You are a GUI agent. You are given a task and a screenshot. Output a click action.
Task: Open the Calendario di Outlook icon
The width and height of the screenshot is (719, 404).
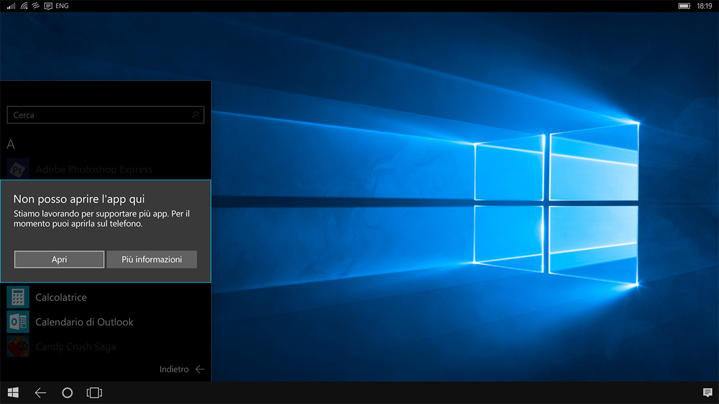(x=18, y=322)
